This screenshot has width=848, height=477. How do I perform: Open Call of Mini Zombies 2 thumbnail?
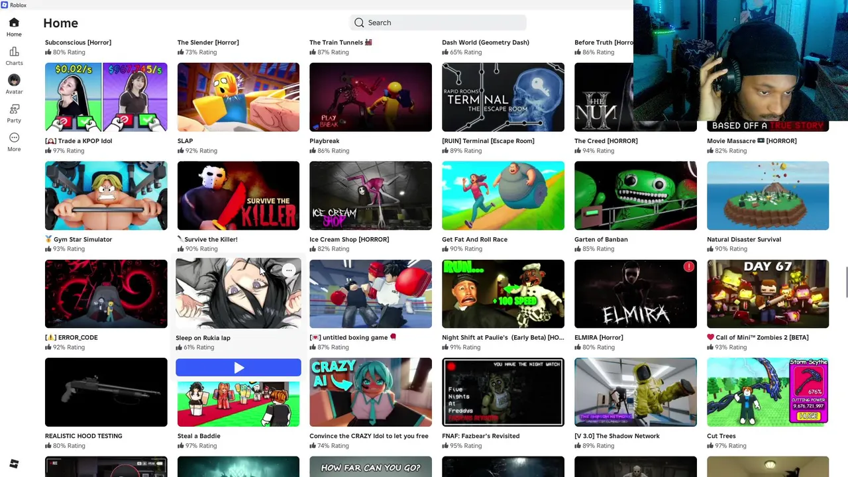[x=768, y=293]
